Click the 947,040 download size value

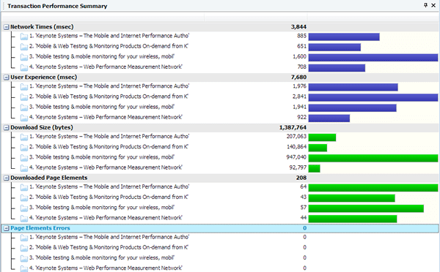tap(296, 157)
